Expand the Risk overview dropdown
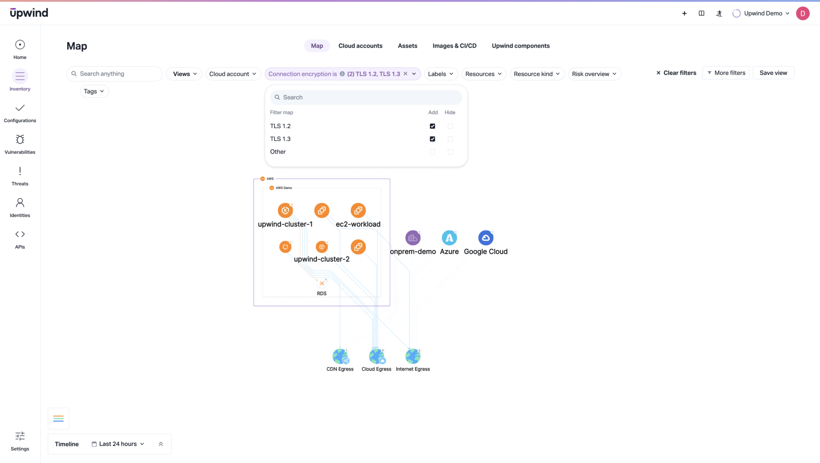 tap(594, 74)
